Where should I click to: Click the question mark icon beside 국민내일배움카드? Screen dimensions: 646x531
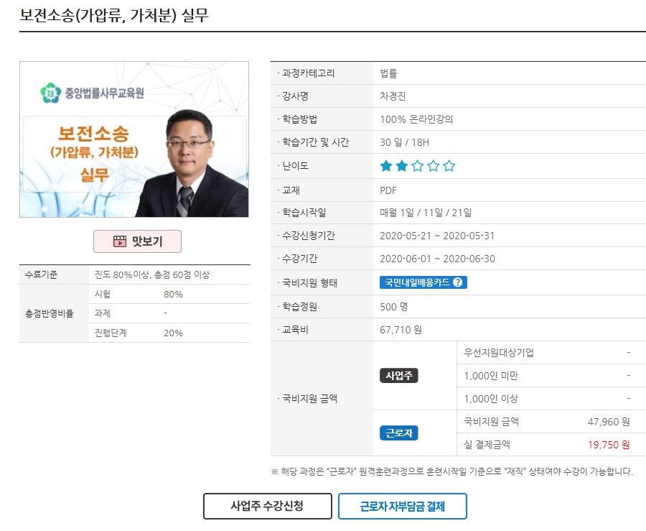(x=457, y=282)
